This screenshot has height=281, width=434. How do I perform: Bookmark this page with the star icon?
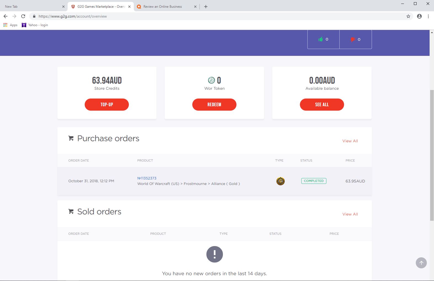(408, 16)
